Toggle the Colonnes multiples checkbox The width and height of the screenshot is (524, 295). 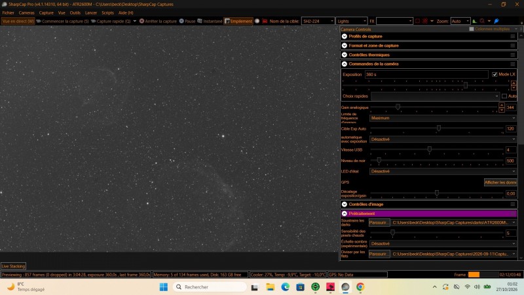point(472,29)
